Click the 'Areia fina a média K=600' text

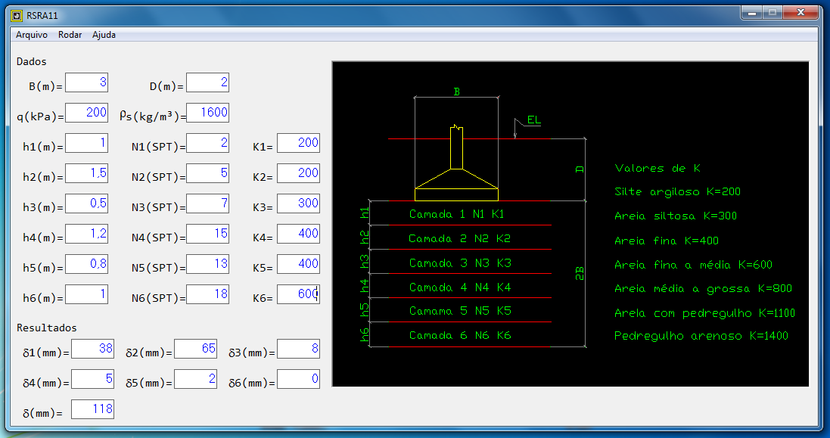[x=693, y=265]
